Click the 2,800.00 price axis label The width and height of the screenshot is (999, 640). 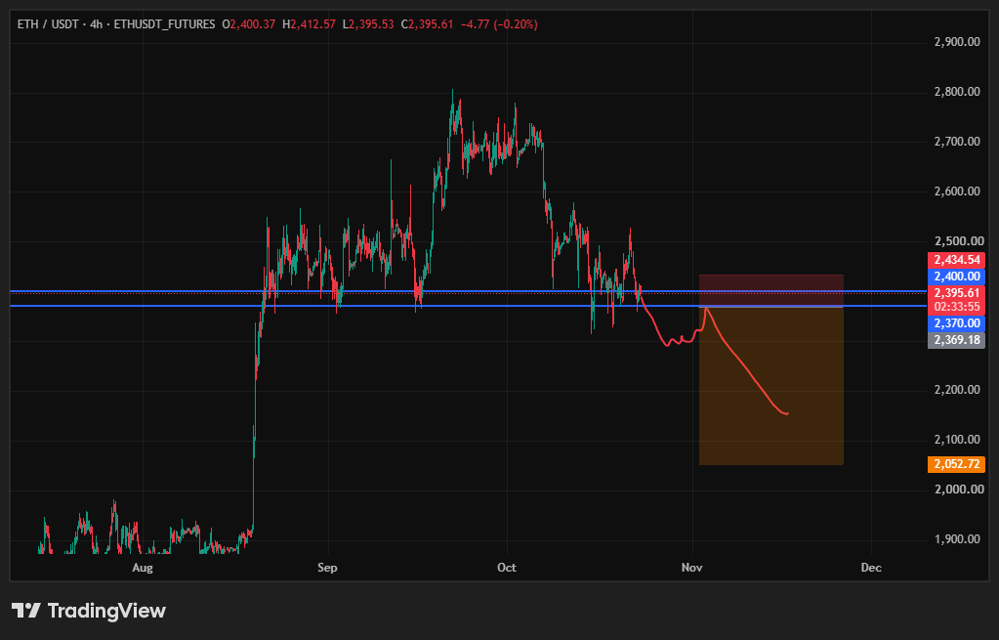pos(956,92)
